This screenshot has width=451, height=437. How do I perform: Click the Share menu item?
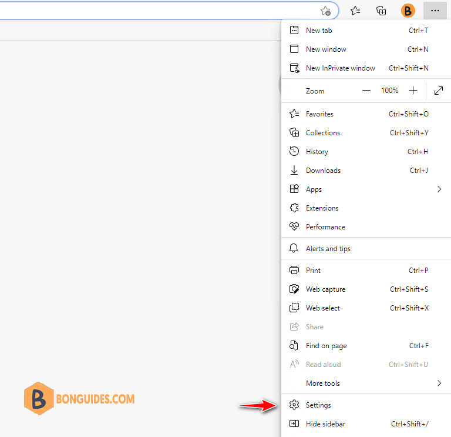[366, 327]
